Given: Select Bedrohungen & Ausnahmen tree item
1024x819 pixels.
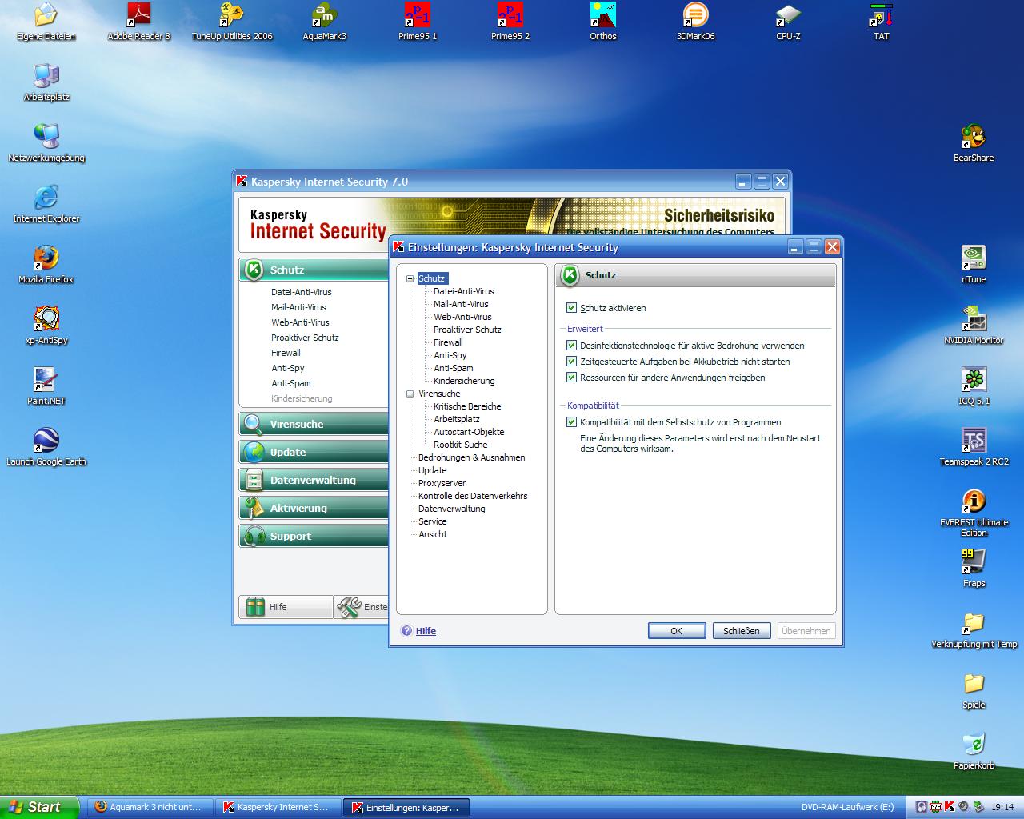Looking at the screenshot, I should (472, 457).
